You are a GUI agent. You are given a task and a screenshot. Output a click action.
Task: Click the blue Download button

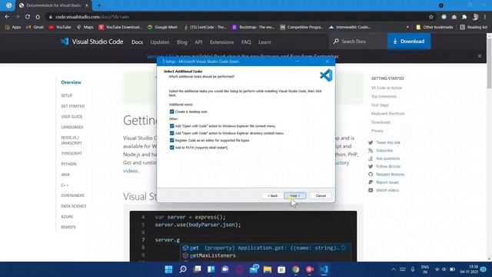(x=409, y=42)
